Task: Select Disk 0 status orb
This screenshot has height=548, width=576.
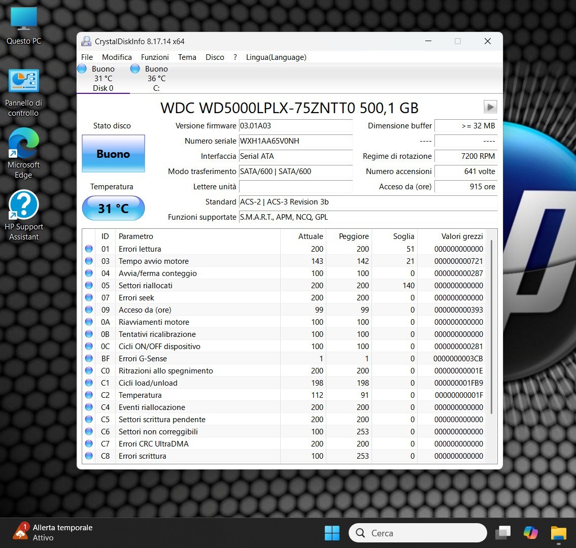Action: pyautogui.click(x=82, y=68)
